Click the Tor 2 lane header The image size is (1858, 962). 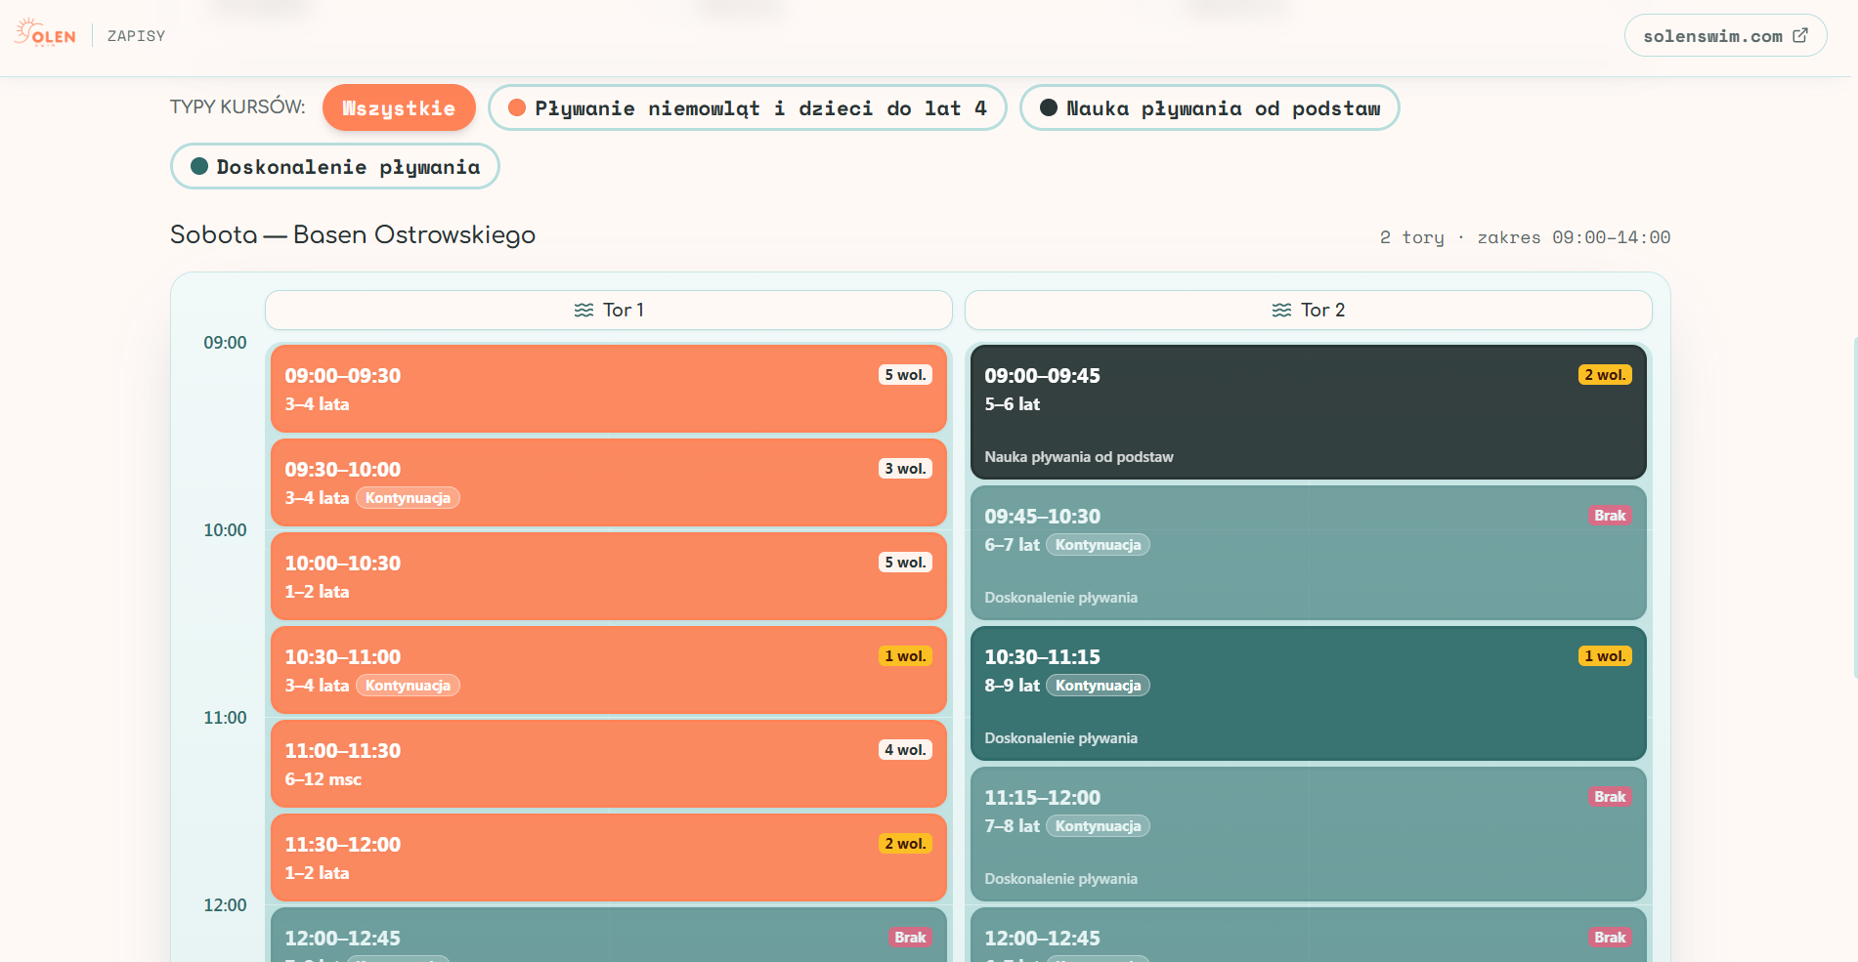[x=1309, y=310]
